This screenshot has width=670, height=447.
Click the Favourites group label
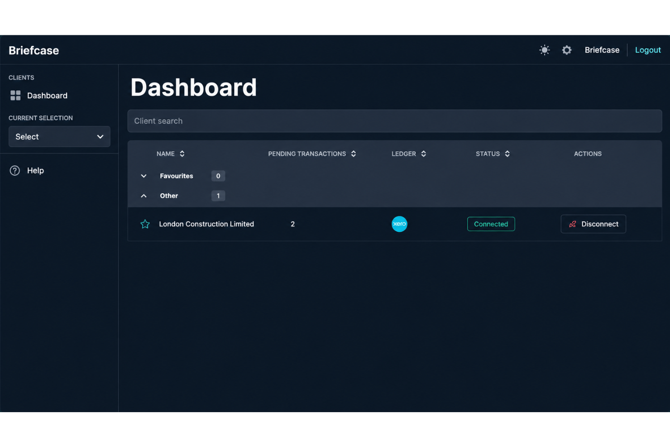(177, 176)
